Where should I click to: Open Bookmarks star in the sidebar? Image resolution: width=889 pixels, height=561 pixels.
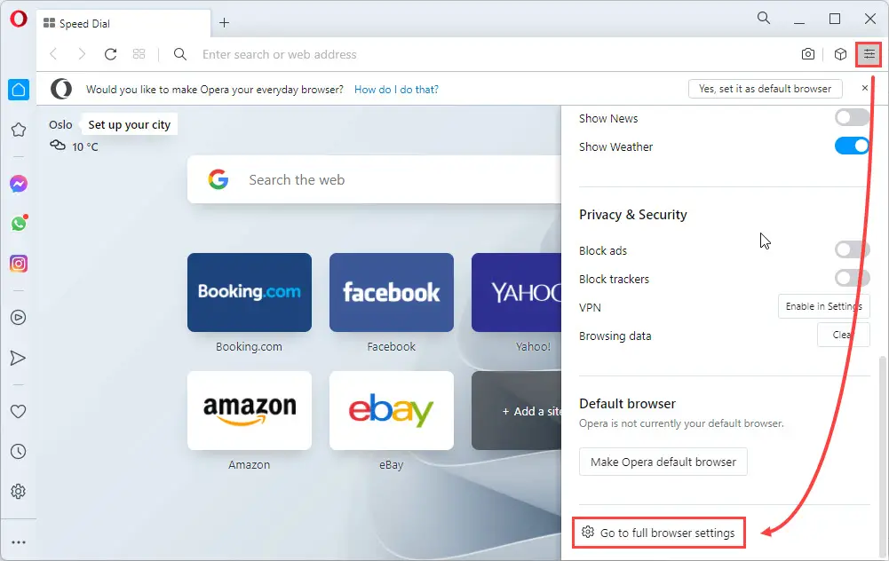click(x=18, y=130)
